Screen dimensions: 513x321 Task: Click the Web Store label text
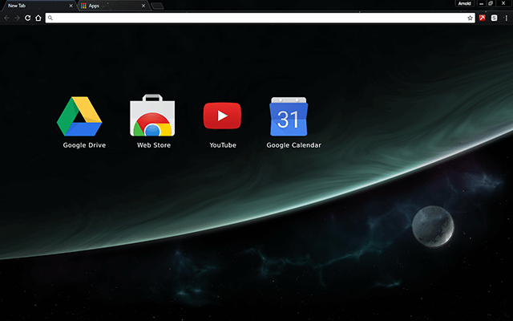[x=153, y=145]
